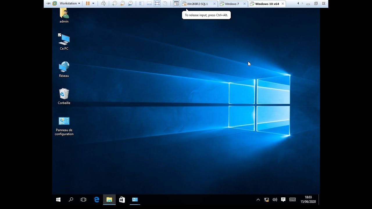Select the Ce PC desktop icon
Viewport: 372px width, 209px height.
(64, 42)
